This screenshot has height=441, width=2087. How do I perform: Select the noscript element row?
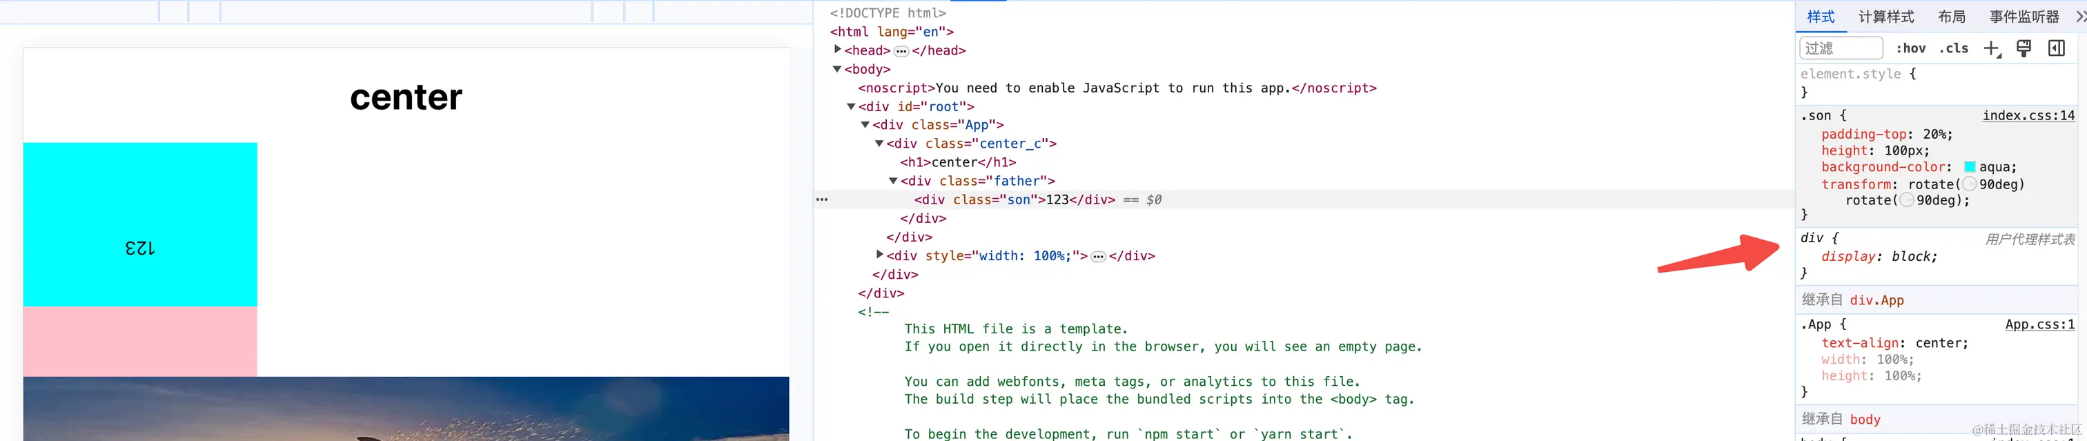[x=1117, y=88]
